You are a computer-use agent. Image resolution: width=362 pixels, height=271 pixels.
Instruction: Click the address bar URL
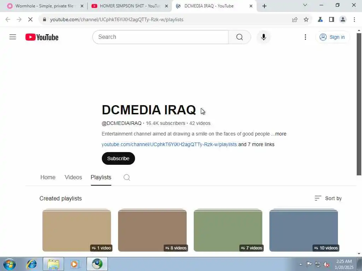pyautogui.click(x=117, y=20)
